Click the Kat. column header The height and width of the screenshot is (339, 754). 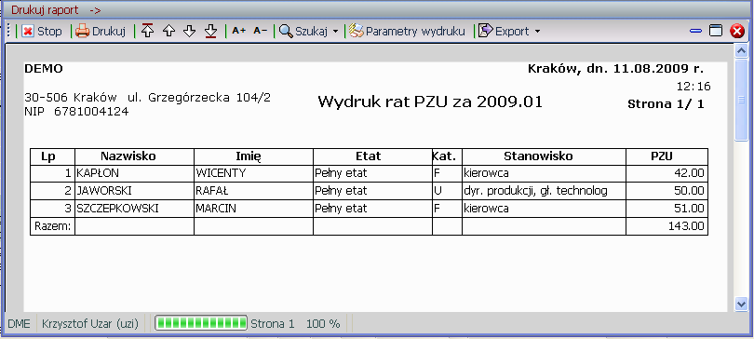coord(447,156)
